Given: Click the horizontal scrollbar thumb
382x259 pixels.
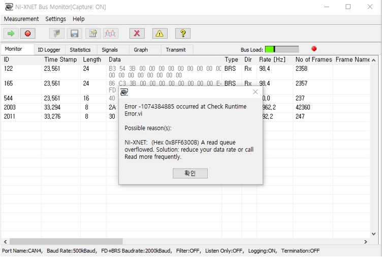Looking at the screenshot, I should (x=66, y=242).
